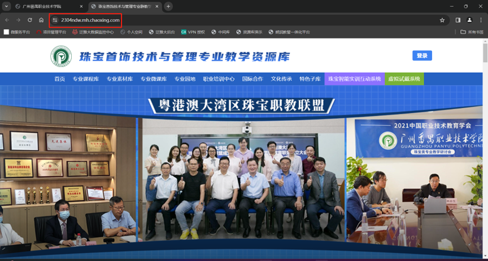Open 职业培训中心 navigation item

coord(219,79)
